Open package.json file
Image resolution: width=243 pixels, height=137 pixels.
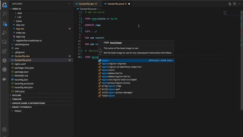coord(41,72)
